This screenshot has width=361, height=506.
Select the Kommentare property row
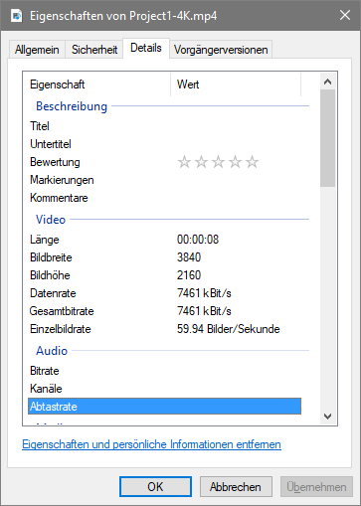pos(164,198)
